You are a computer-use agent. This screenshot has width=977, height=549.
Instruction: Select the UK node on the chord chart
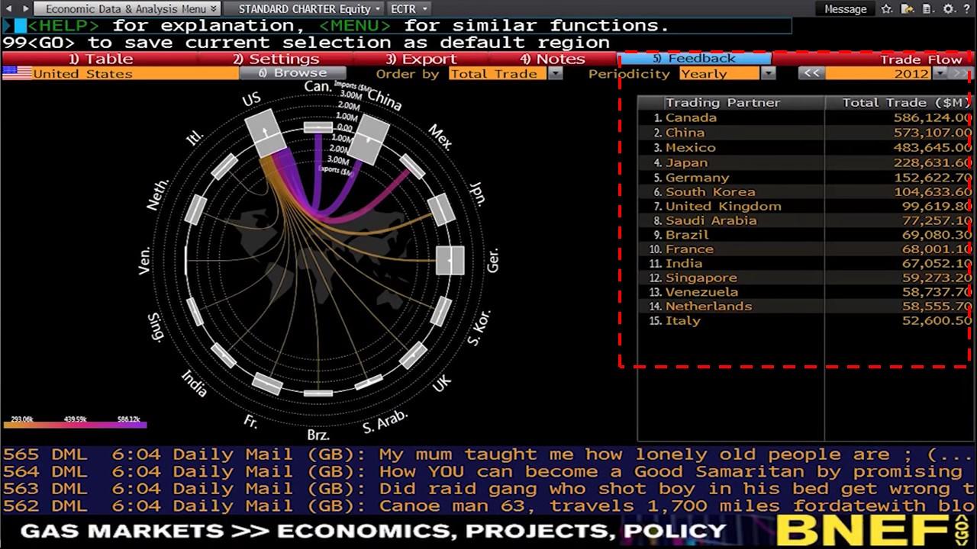point(413,355)
